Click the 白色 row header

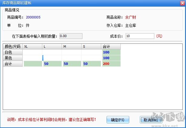tap(13, 52)
